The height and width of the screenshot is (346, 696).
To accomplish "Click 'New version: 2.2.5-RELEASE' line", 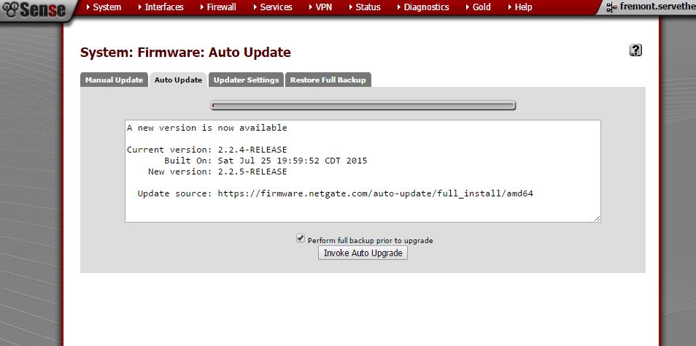I will click(217, 172).
